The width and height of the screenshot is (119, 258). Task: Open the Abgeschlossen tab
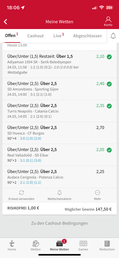coord(88,36)
